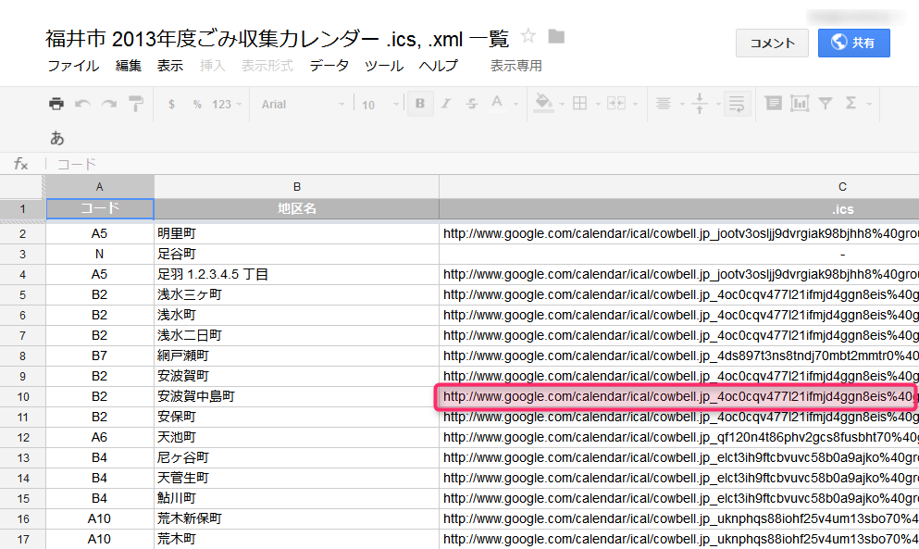Select the 足谷町 cell
The width and height of the screenshot is (919, 549).
point(296,255)
